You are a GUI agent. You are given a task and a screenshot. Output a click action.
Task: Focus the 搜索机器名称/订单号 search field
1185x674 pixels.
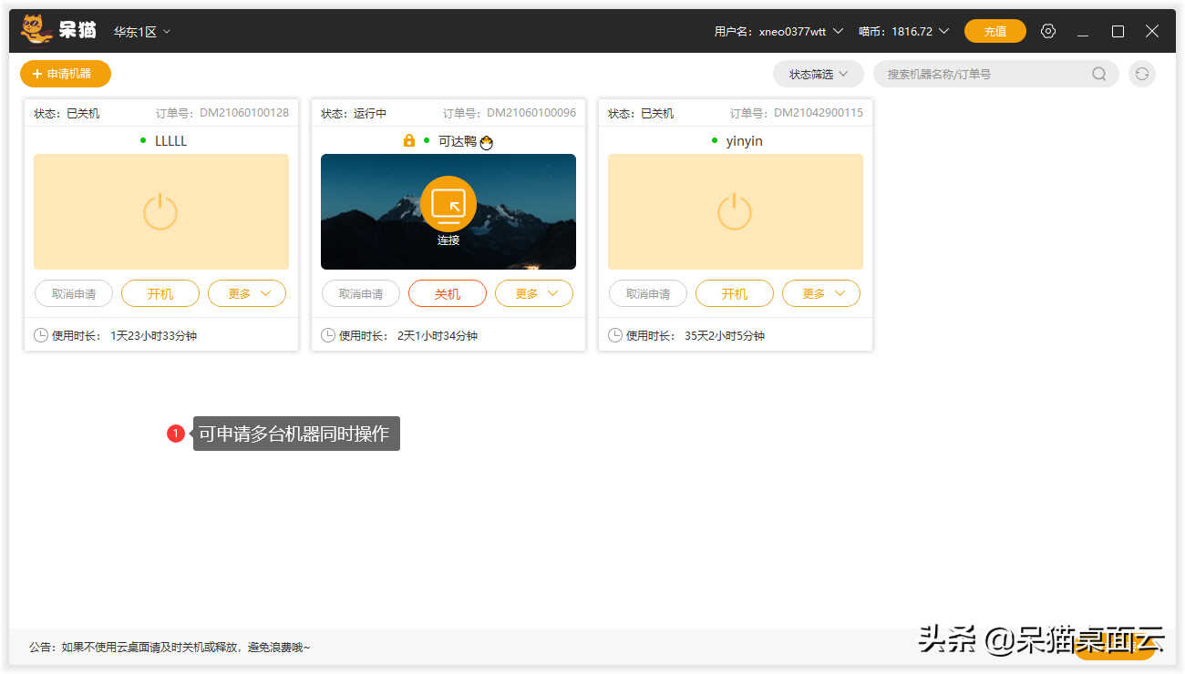[996, 74]
